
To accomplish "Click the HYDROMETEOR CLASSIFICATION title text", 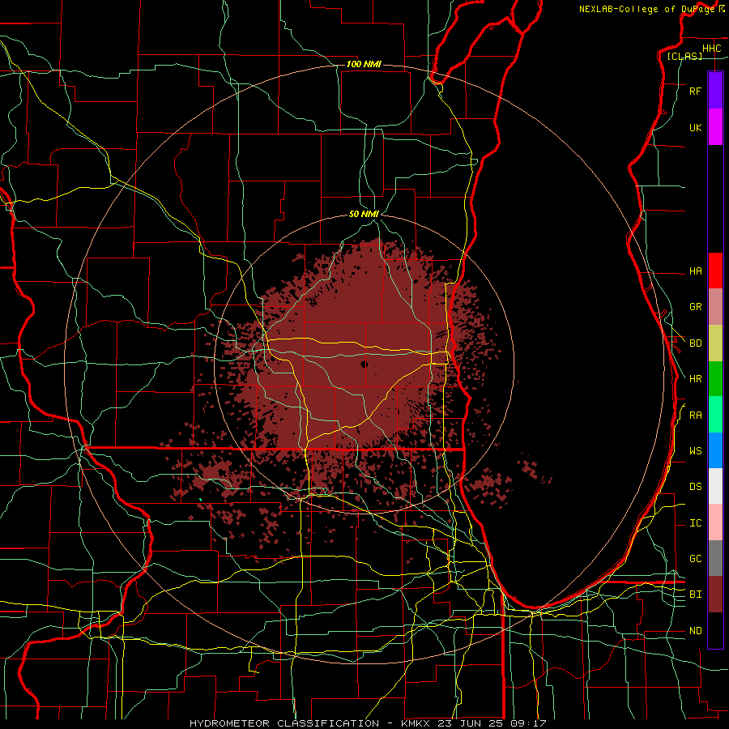I will click(x=284, y=723).
